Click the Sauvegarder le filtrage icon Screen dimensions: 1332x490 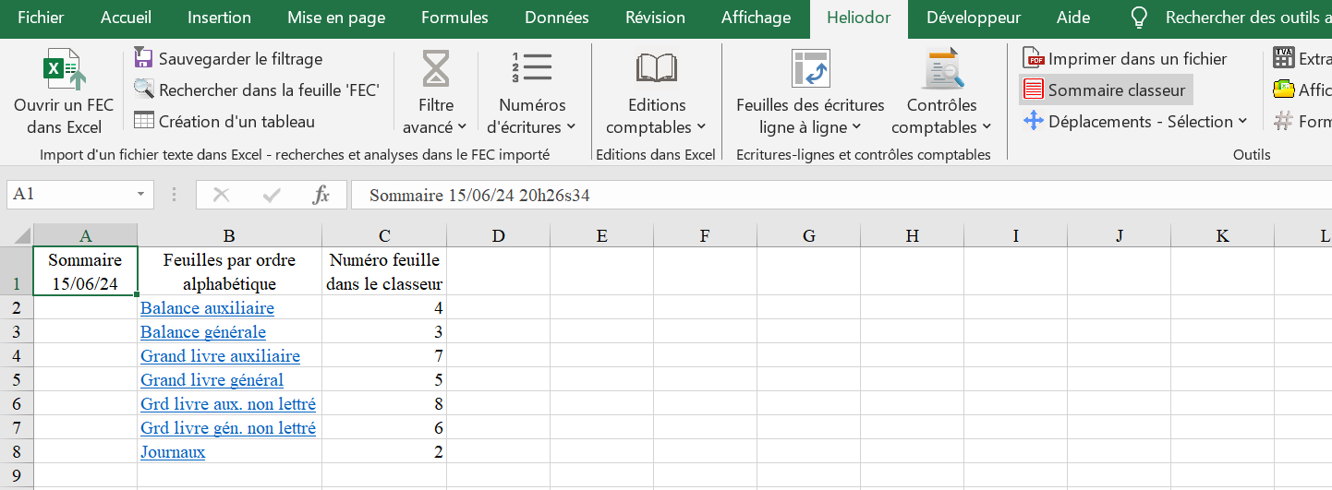(143, 58)
